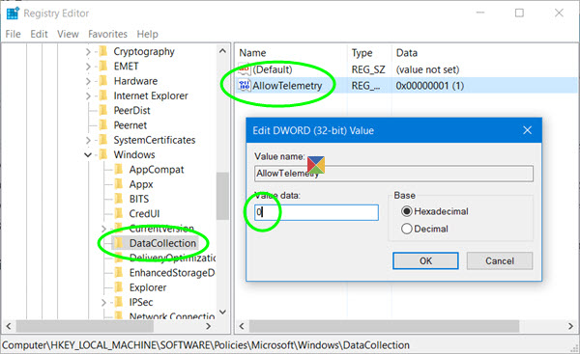Select the AllowTelemetry DWORD value icon

[245, 85]
